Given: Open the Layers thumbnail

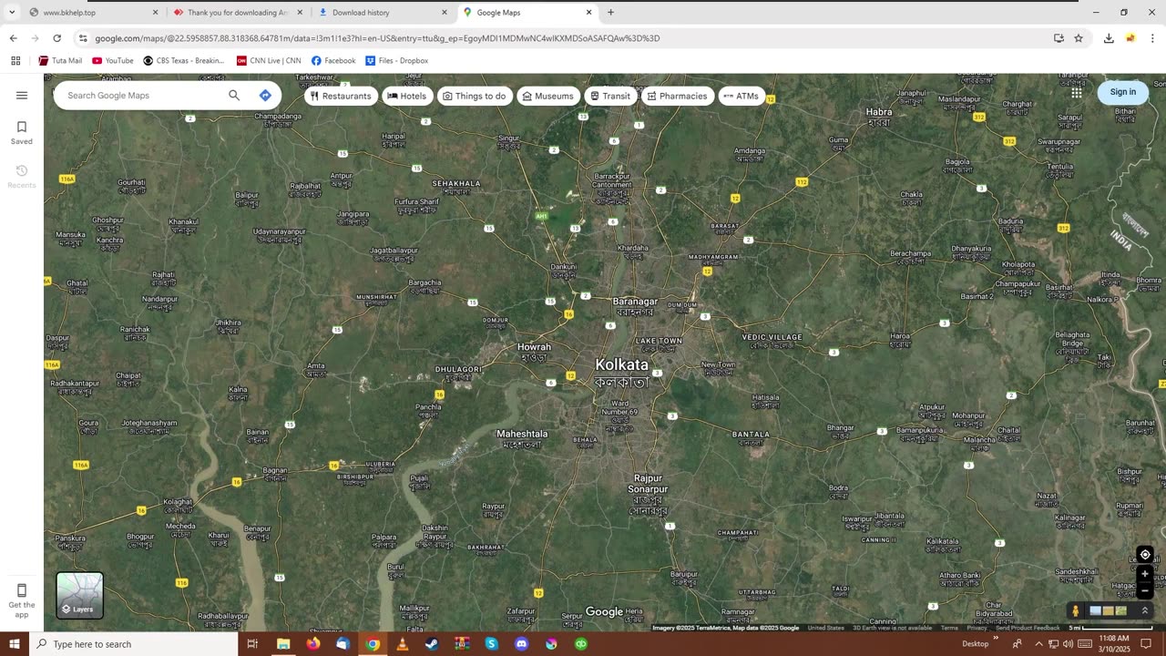Looking at the screenshot, I should 80,595.
